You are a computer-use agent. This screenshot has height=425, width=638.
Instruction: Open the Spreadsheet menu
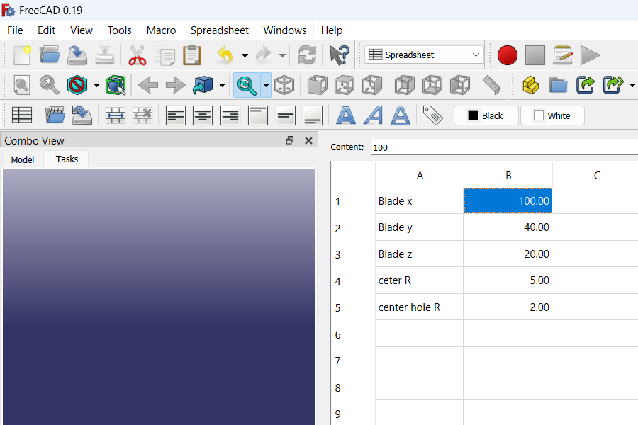(x=219, y=30)
